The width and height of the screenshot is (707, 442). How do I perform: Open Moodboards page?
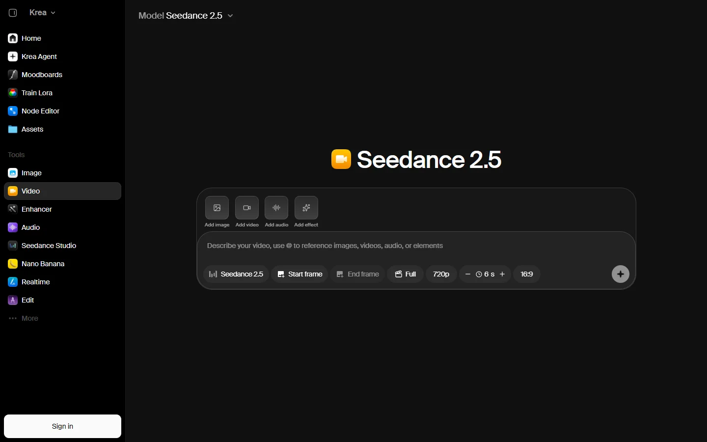point(62,75)
